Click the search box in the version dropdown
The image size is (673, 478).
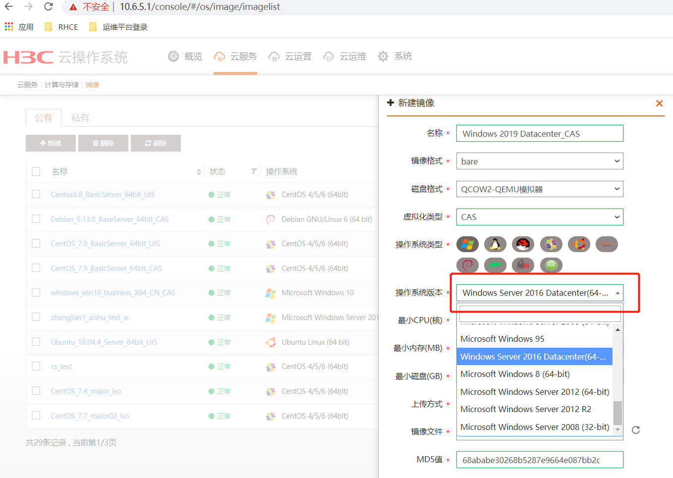pos(540,314)
